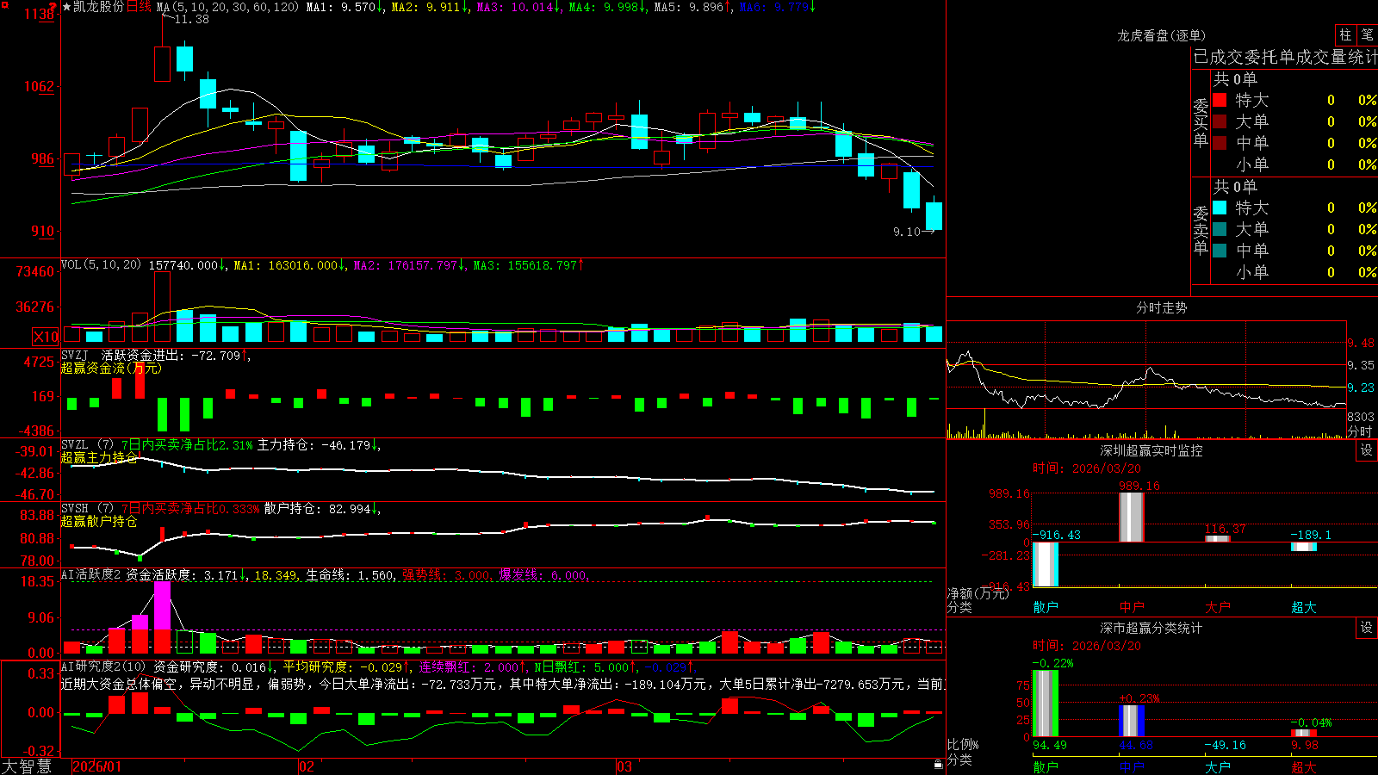The image size is (1378, 775).
Task: Click the 分时走势 panel title
Action: point(1161,307)
